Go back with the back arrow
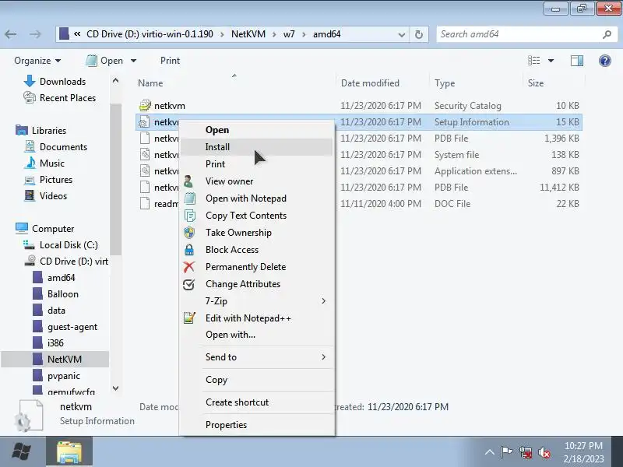Screen dimensions: 623x467 point(11,34)
